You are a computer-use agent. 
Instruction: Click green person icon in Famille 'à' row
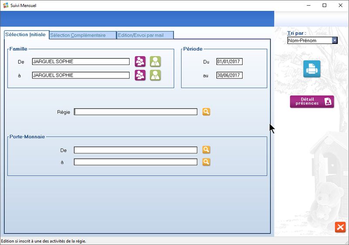pyautogui.click(x=155, y=75)
